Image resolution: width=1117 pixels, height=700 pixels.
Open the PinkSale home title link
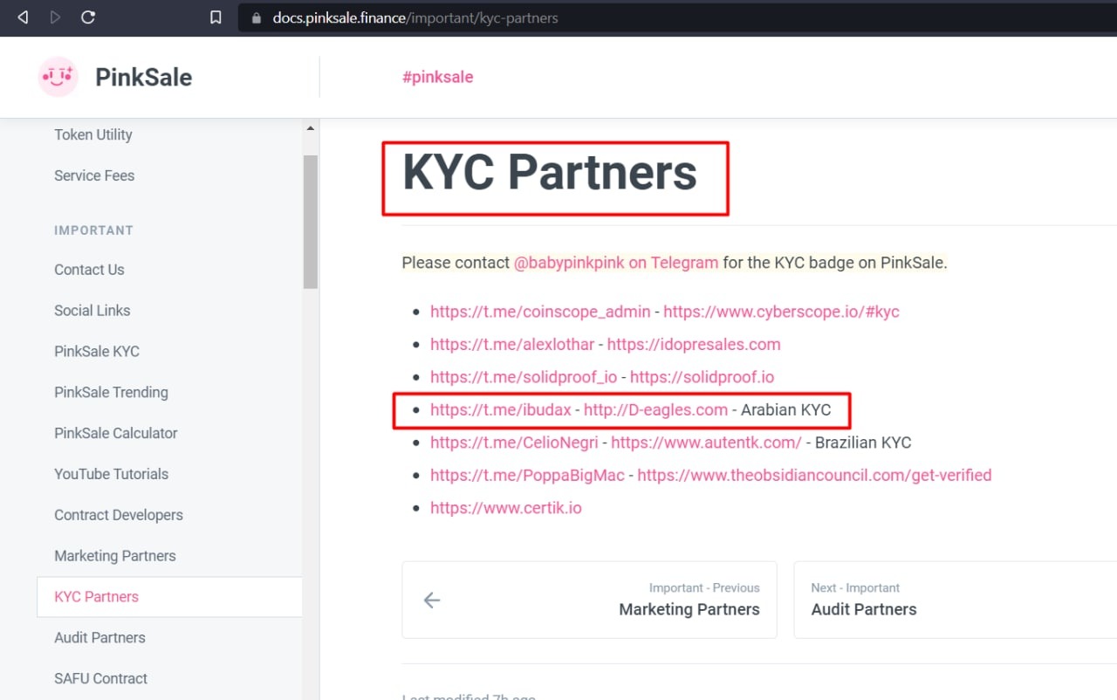coord(143,77)
